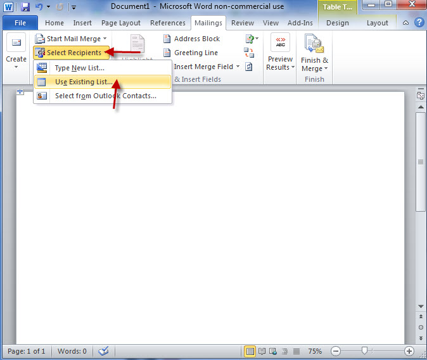Click the redo icon in Quick Access toolbar
The image size is (427, 360).
point(60,7)
